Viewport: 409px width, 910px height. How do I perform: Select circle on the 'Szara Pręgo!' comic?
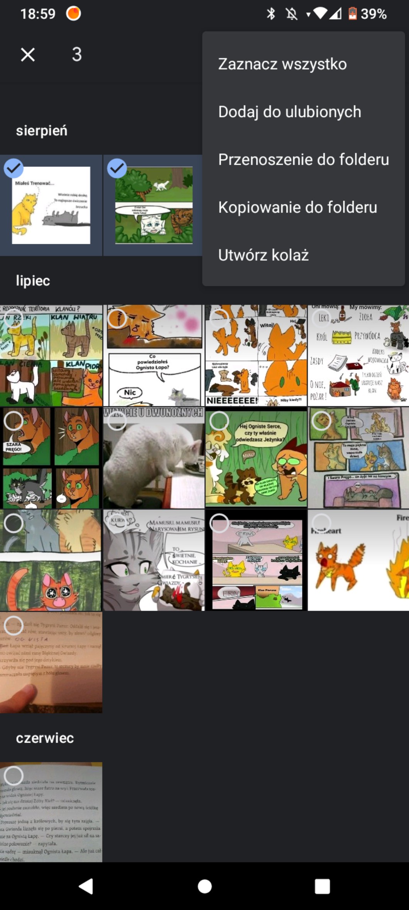coord(14,420)
